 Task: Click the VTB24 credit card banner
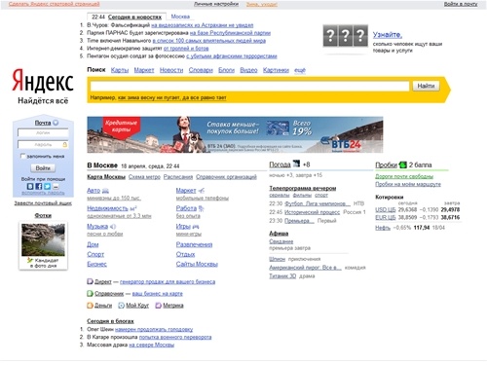coord(235,134)
